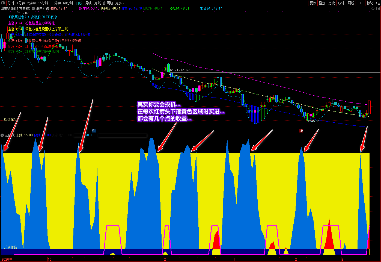381x262 pixels.
Task: Click the 复权 adjustment button
Action: click(313, 3)
